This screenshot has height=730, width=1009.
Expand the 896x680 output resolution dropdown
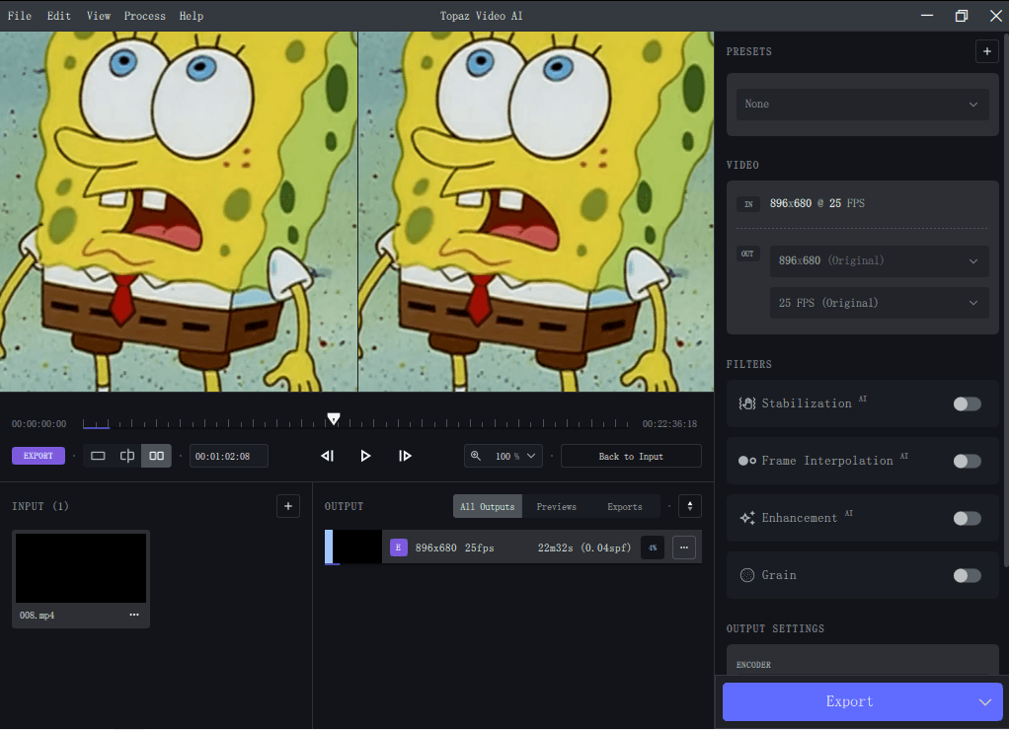(879, 261)
